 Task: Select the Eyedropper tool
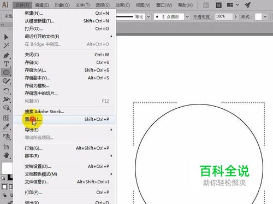pyautogui.click(x=6, y=126)
